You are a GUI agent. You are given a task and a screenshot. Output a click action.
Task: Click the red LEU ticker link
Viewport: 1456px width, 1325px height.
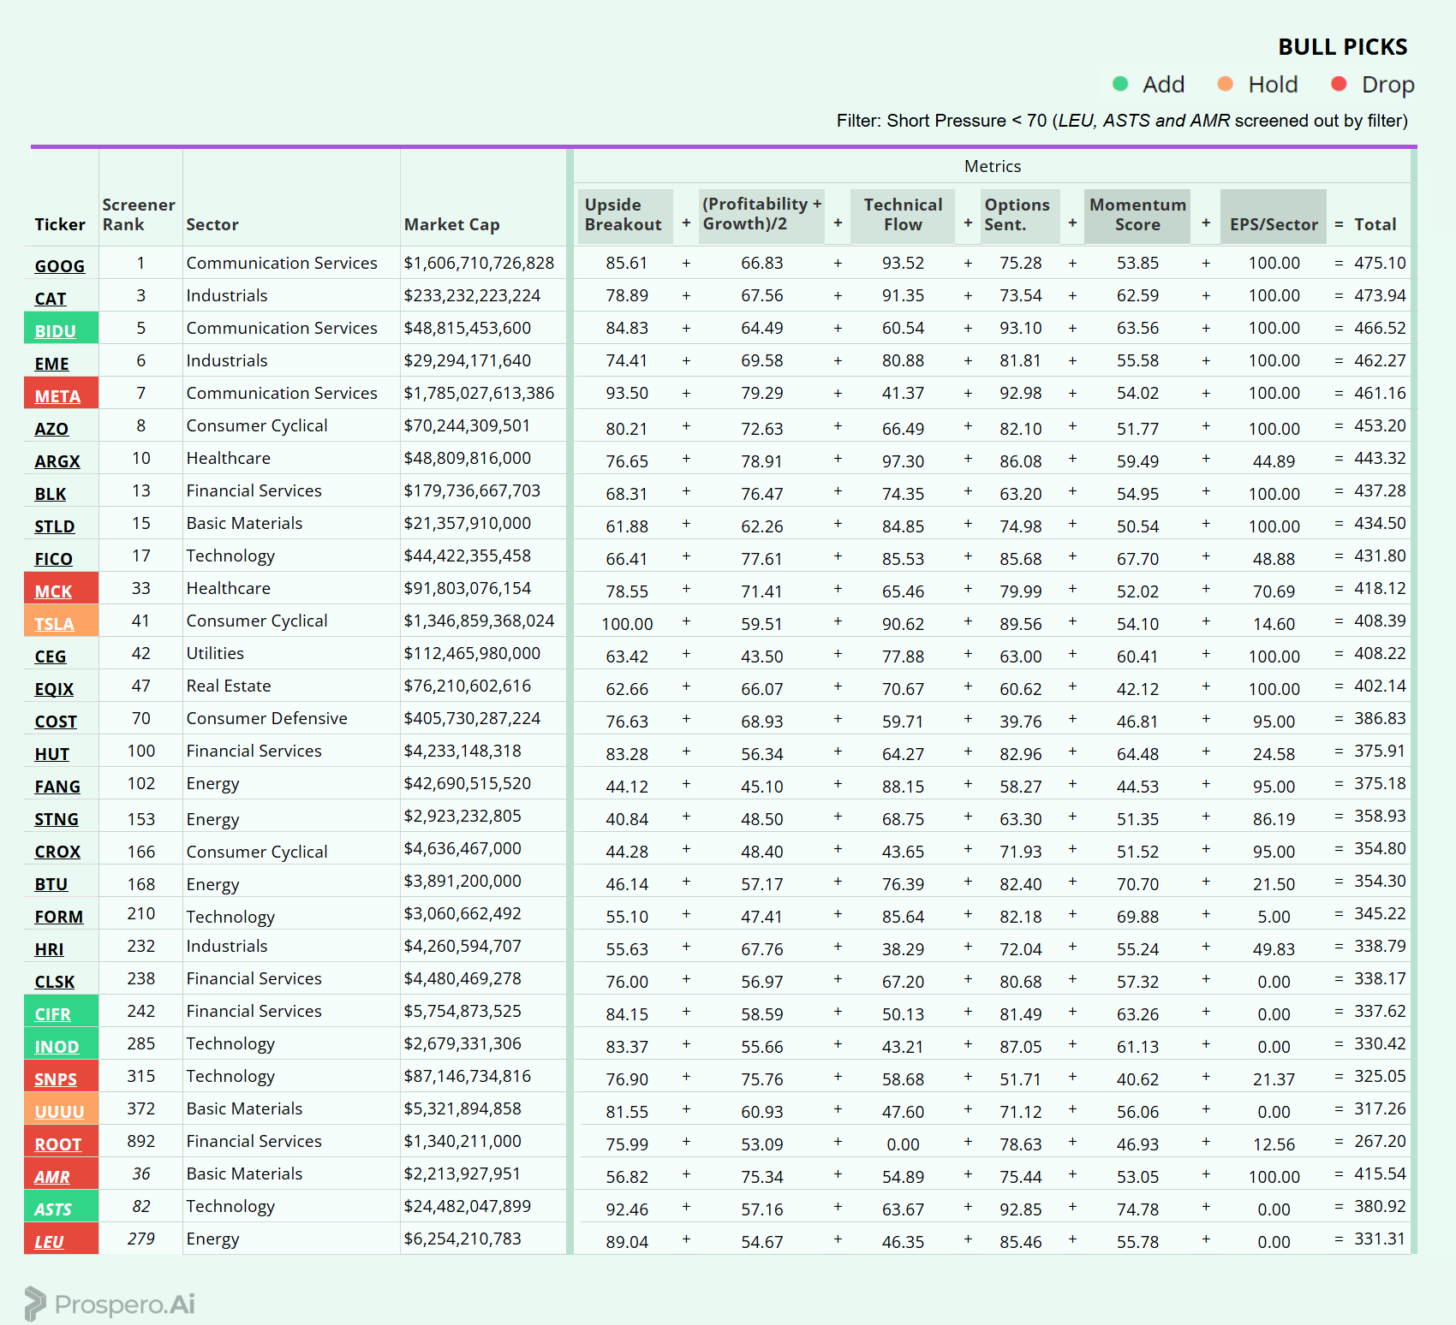[x=49, y=1242]
